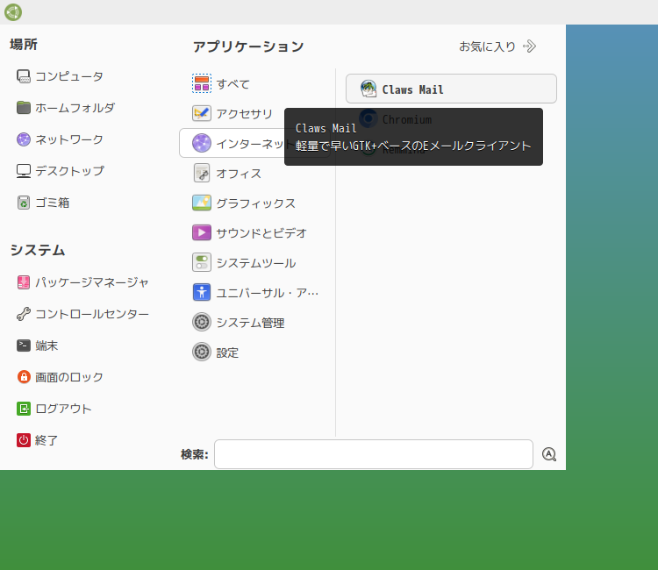Open ネットワーク network place
The width and height of the screenshot is (658, 570).
tap(60, 139)
